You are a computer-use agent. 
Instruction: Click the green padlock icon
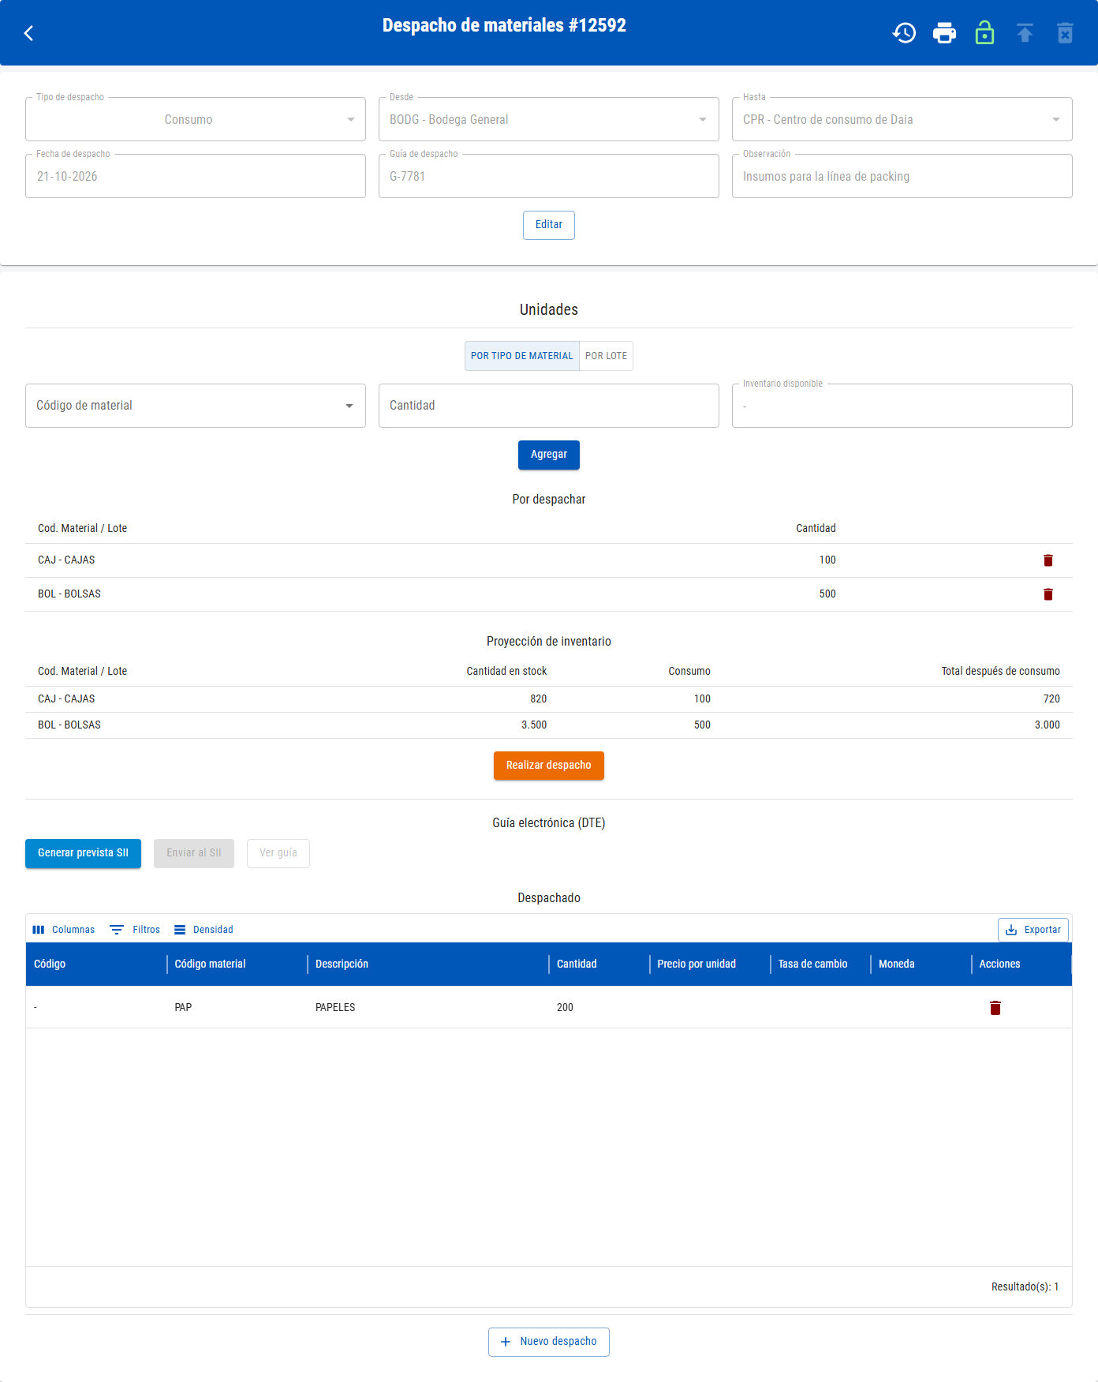(x=984, y=33)
